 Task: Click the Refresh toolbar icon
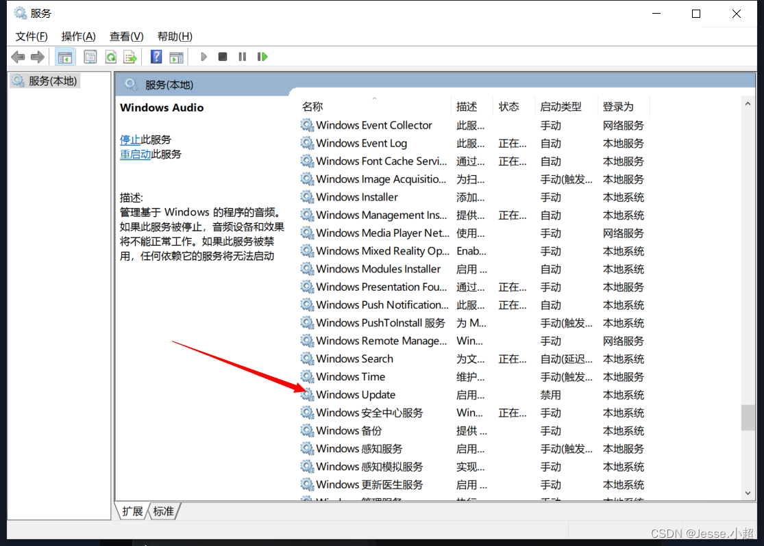[x=110, y=57]
